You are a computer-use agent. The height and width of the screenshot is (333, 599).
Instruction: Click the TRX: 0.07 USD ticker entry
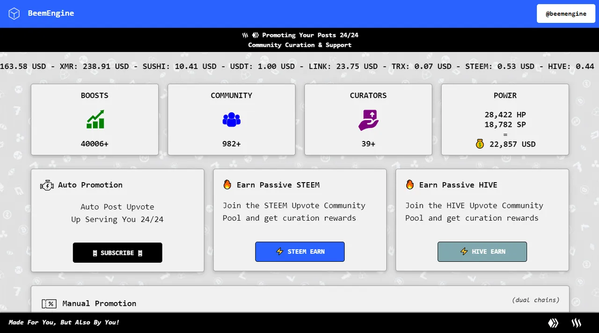tap(422, 67)
